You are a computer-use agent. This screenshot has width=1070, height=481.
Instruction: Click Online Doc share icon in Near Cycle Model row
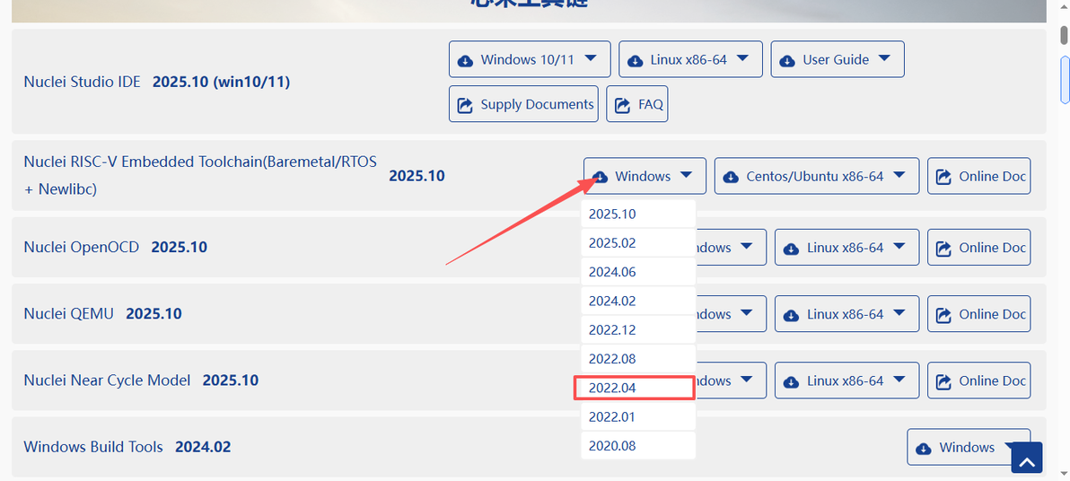point(943,381)
